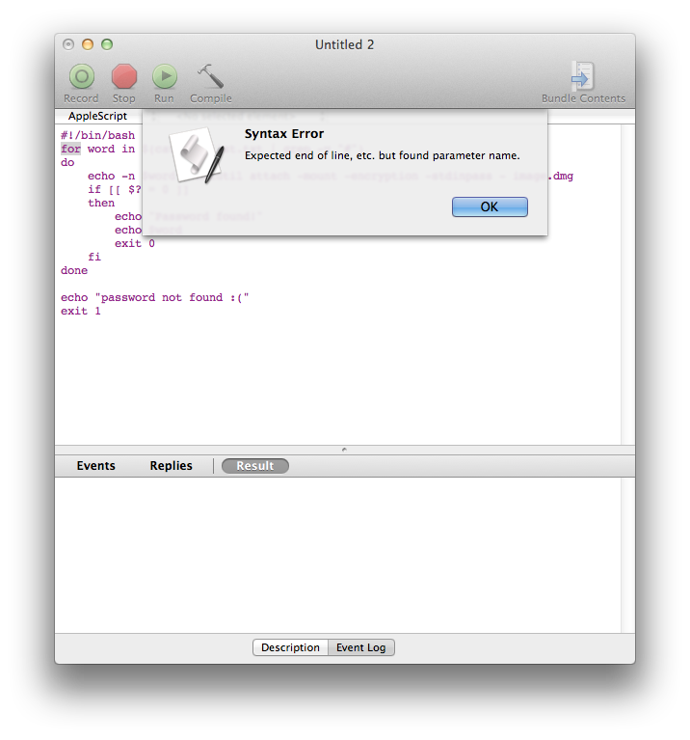The image size is (690, 740).
Task: Click the 'fi' line in script
Action: click(94, 258)
